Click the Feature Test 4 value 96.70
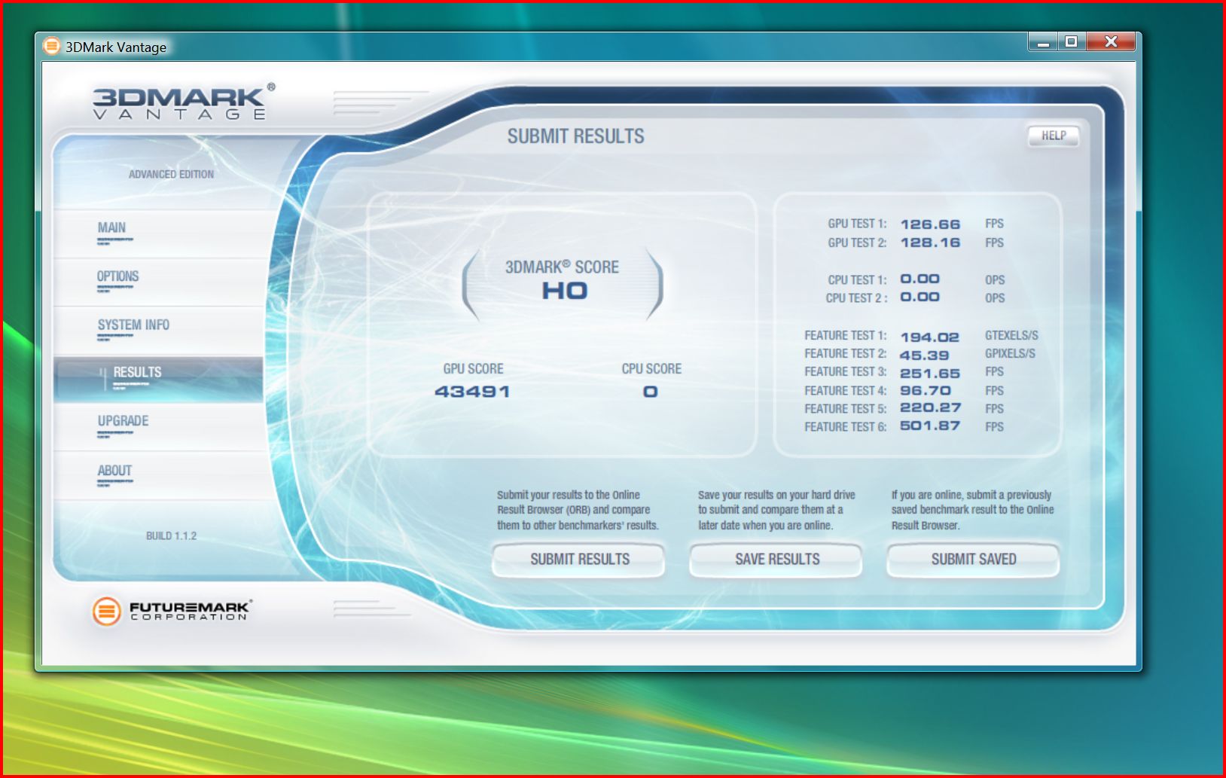Image resolution: width=1226 pixels, height=778 pixels. 926,391
